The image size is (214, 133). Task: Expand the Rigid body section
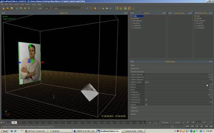tap(134, 111)
